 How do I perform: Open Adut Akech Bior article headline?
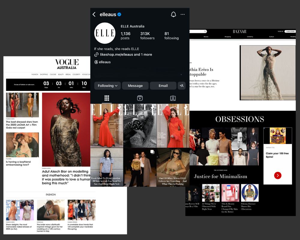[x=66, y=177]
